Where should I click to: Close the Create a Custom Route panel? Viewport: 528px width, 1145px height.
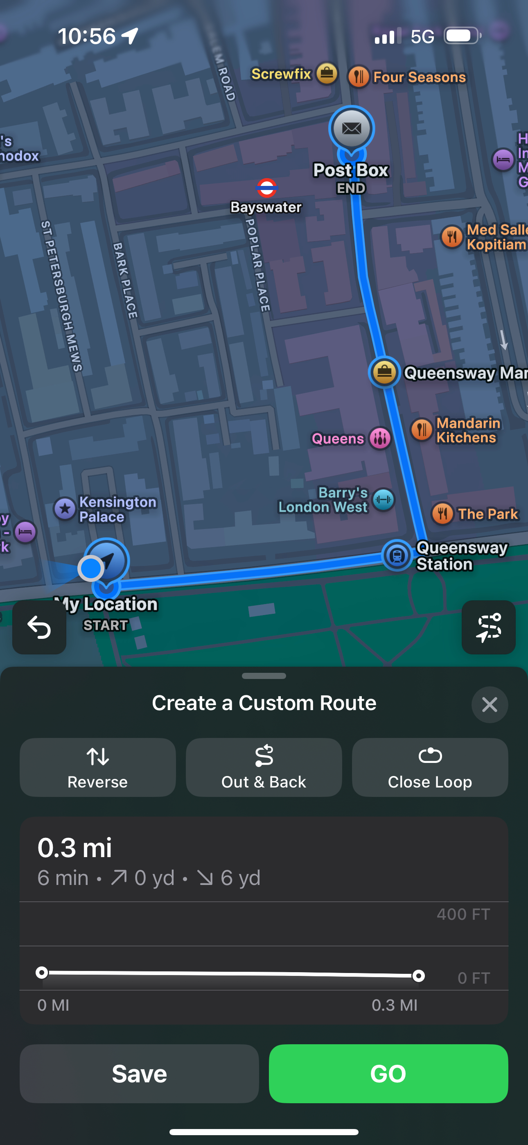[x=490, y=704]
